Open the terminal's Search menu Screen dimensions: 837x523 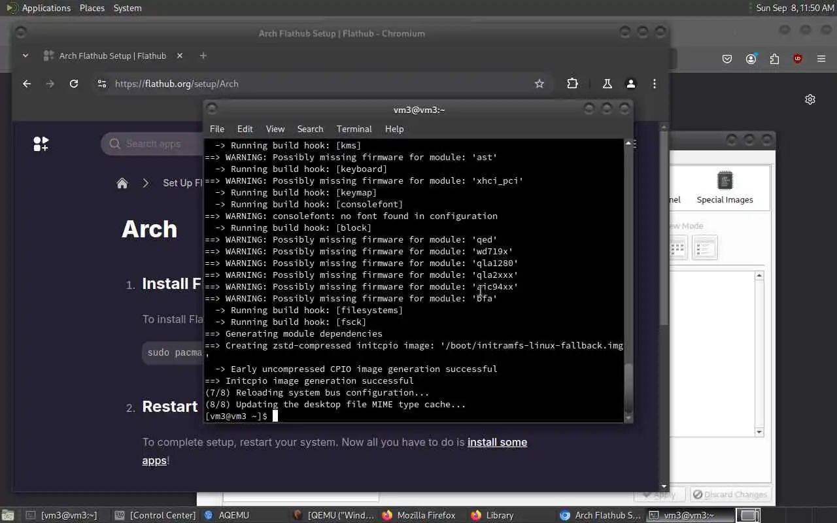tap(310, 129)
